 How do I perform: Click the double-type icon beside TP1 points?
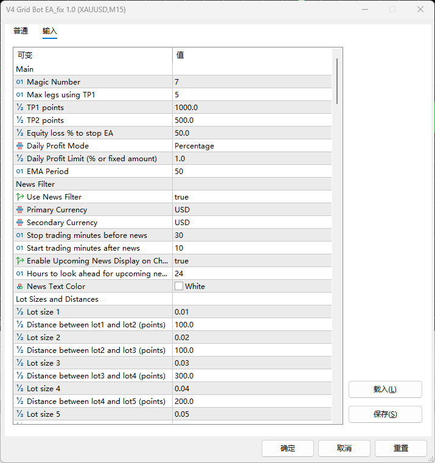pyautogui.click(x=19, y=107)
